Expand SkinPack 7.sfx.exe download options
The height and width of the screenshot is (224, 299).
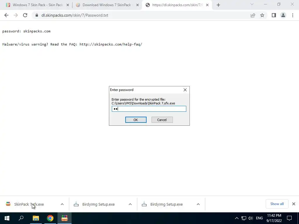[62, 204]
